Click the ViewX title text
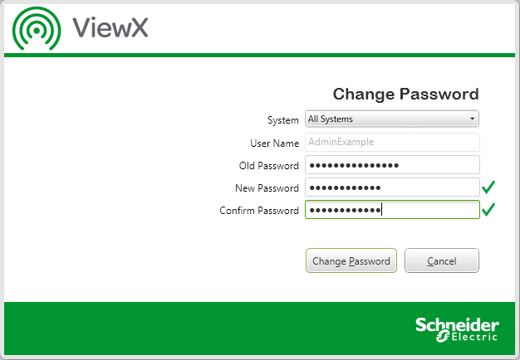 [x=110, y=28]
